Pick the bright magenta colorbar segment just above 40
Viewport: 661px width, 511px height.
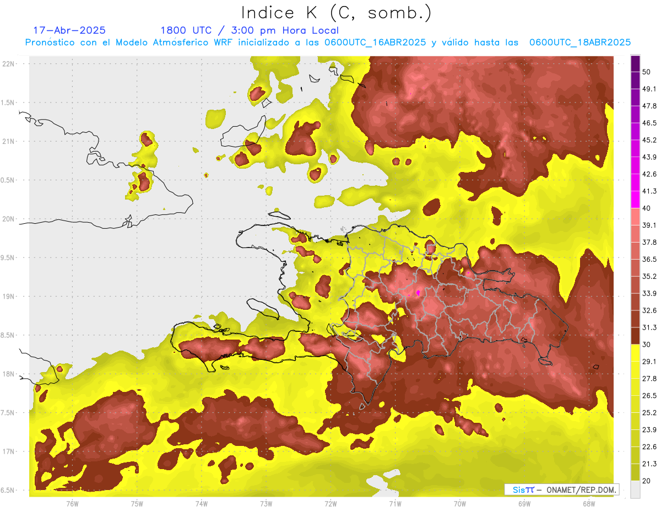[x=635, y=200]
